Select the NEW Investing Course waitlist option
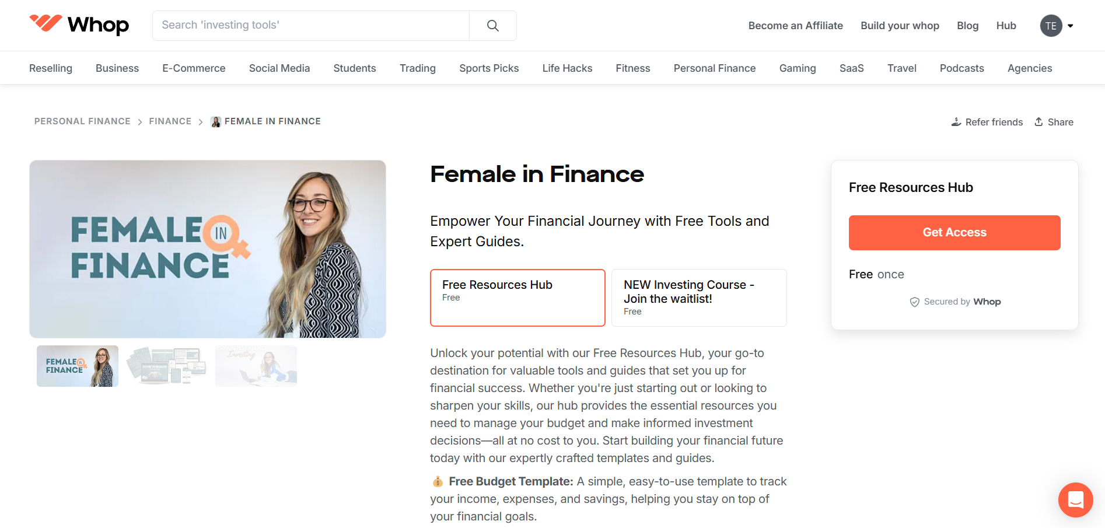The height and width of the screenshot is (528, 1105). (698, 298)
